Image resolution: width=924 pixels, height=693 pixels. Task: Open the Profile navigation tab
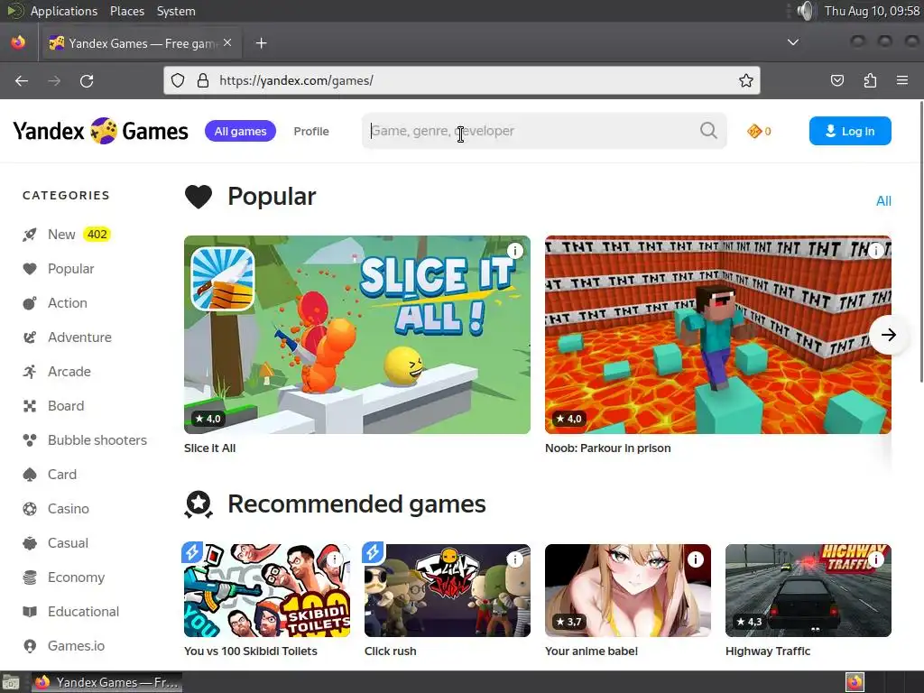pos(311,131)
